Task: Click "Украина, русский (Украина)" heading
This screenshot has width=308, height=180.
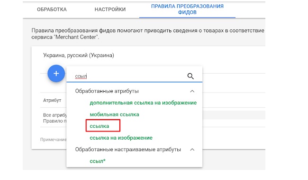Action: click(x=79, y=56)
